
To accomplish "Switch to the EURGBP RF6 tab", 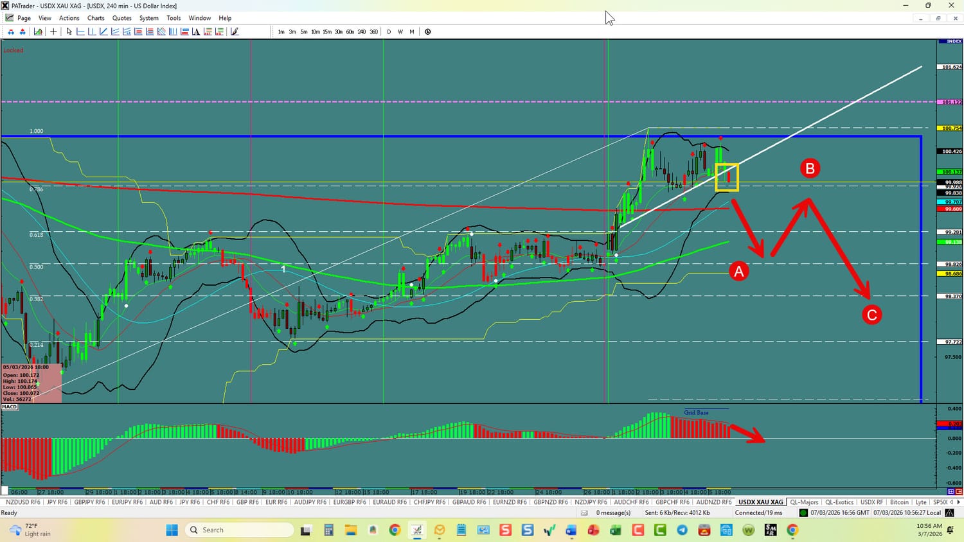I will click(350, 502).
